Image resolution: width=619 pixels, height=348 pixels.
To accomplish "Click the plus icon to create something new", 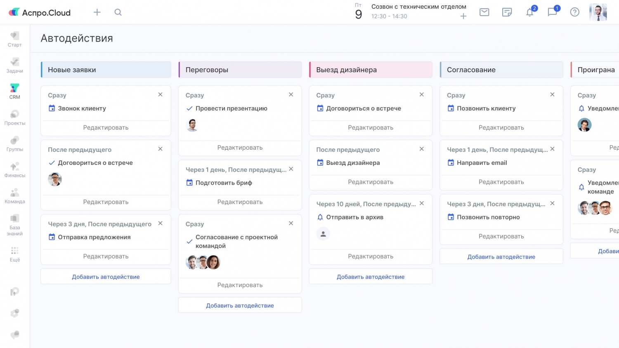I will (97, 12).
